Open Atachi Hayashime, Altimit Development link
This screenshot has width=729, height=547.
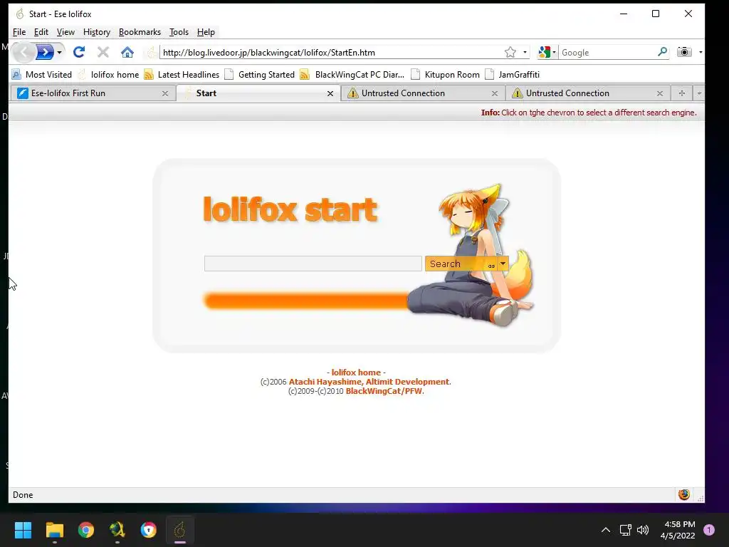369,382
